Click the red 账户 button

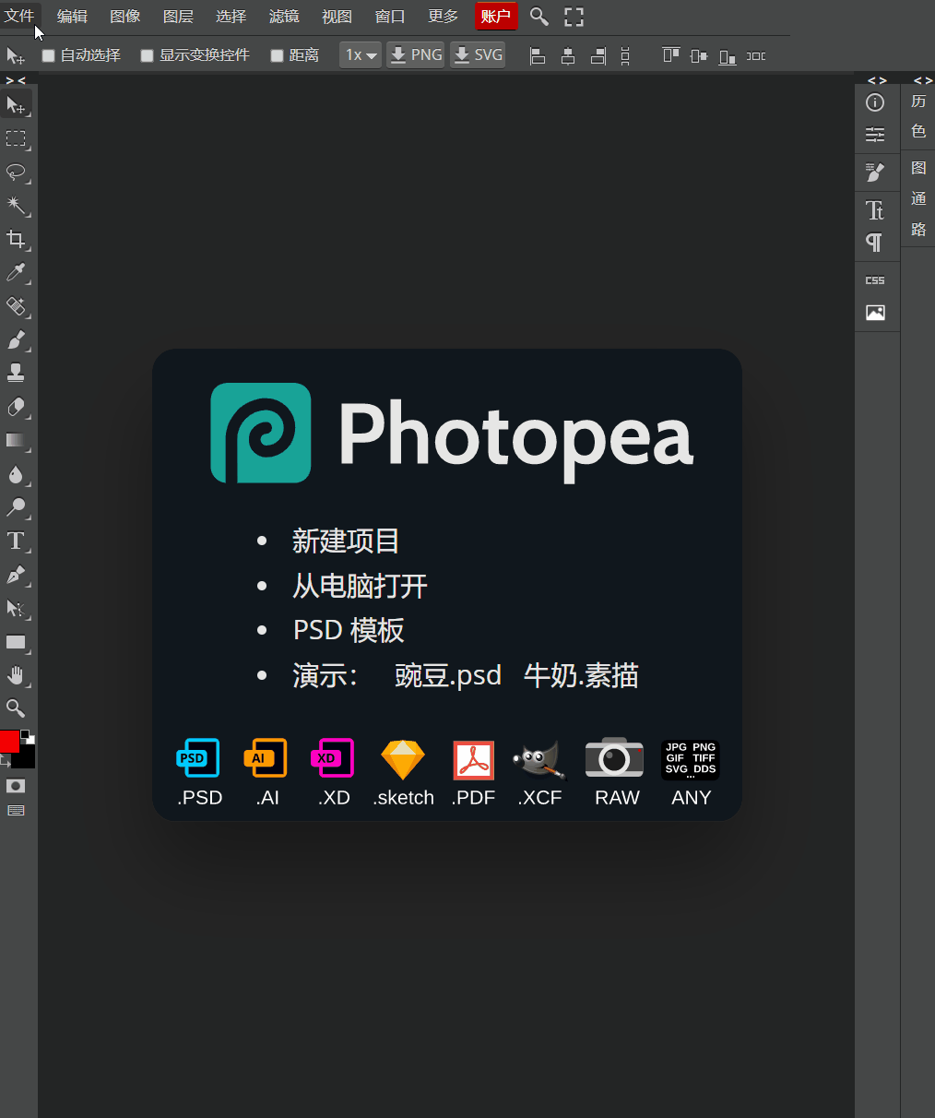(x=496, y=17)
